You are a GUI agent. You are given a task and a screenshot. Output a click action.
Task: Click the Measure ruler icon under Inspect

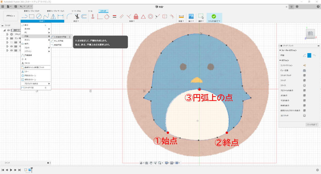pyautogui.click(x=181, y=16)
